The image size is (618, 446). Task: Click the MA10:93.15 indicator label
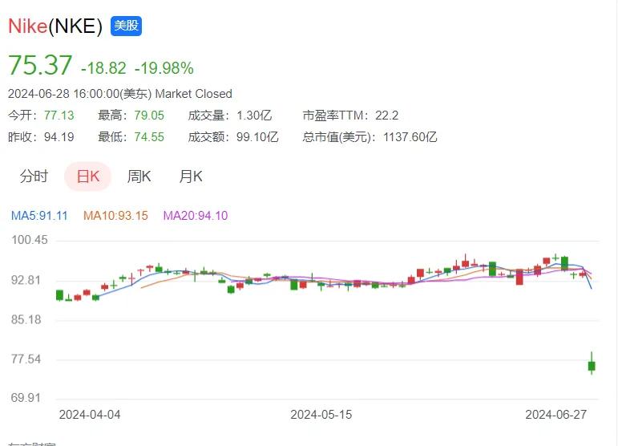pyautogui.click(x=115, y=216)
